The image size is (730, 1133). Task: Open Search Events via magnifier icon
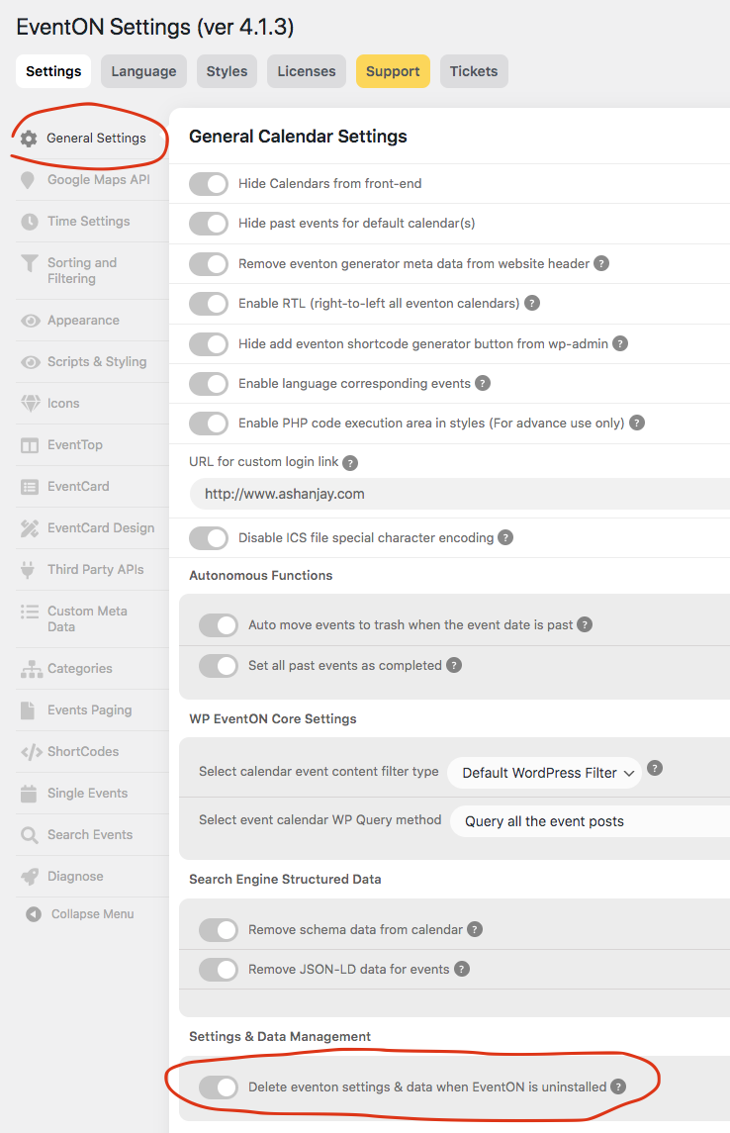point(30,834)
